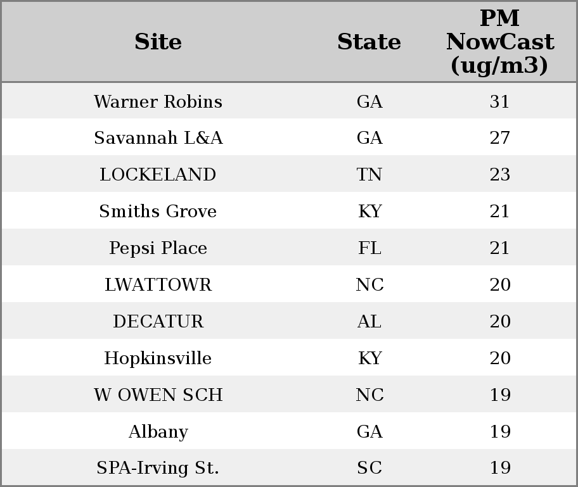This screenshot has width=578, height=487.
Task: Select the Warner Robins site cell
Action: [x=158, y=101]
